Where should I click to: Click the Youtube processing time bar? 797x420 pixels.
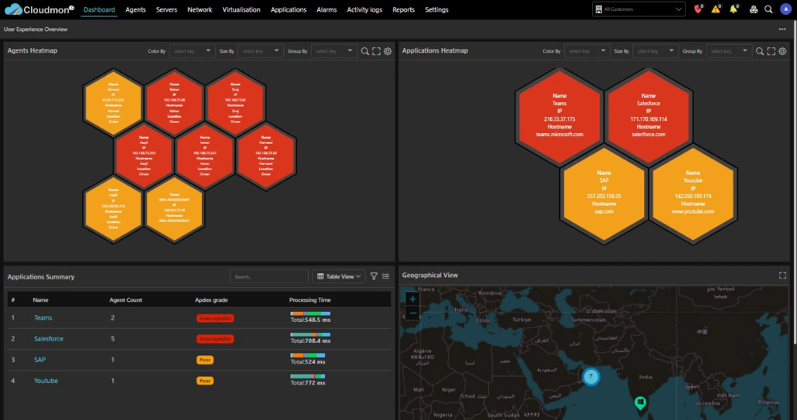(x=308, y=377)
